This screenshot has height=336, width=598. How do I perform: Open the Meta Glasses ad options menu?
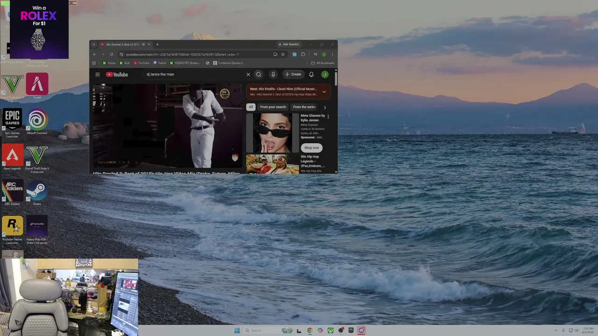pyautogui.click(x=328, y=116)
